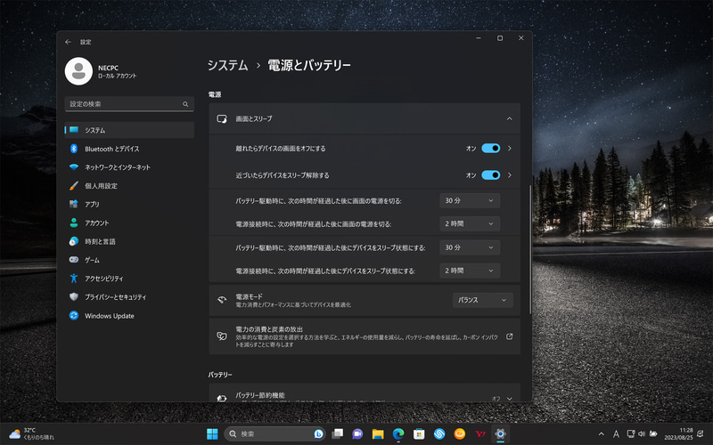Click the 画面とスリープ screen icon

click(x=222, y=119)
